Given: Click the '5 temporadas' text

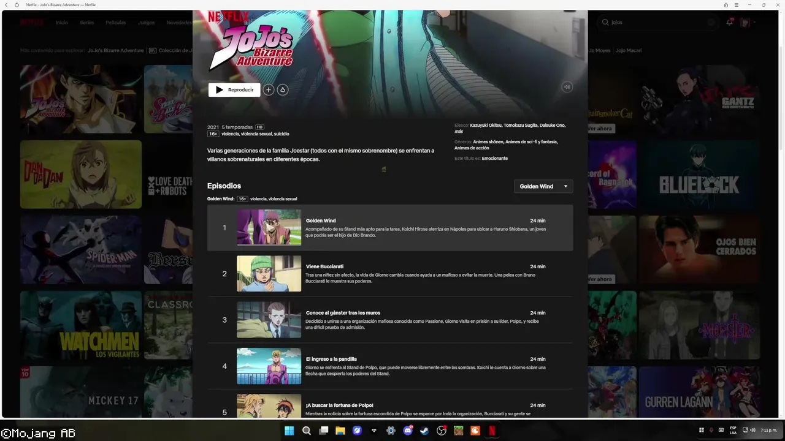Looking at the screenshot, I should coord(237,127).
